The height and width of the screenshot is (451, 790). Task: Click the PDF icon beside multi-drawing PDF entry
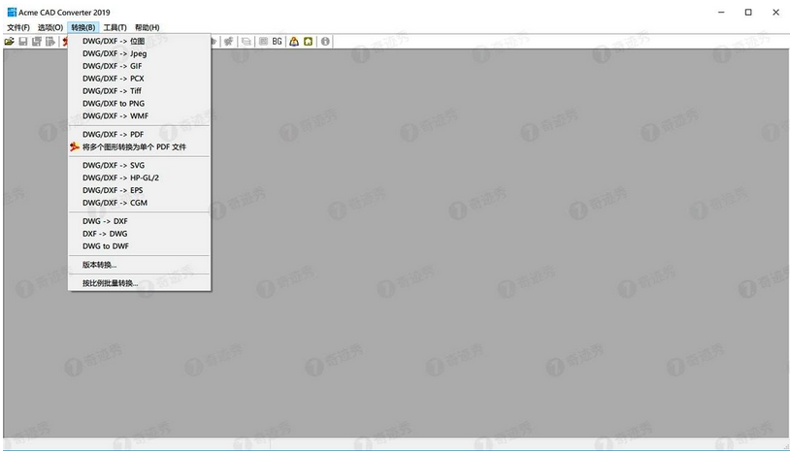point(75,147)
